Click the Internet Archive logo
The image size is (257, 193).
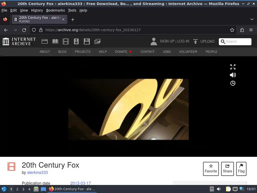click(x=19, y=41)
